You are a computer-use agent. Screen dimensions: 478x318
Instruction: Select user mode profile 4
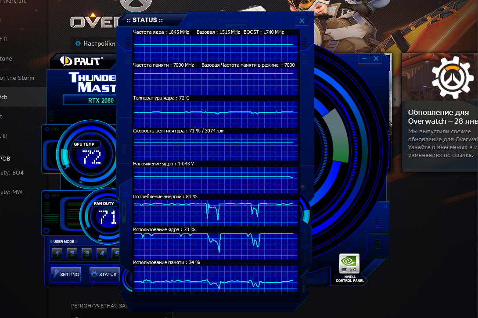click(x=102, y=253)
